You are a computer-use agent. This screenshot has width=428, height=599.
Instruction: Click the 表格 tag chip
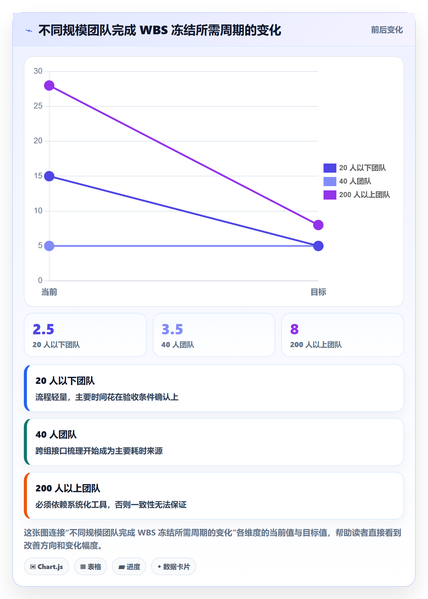[x=90, y=567]
